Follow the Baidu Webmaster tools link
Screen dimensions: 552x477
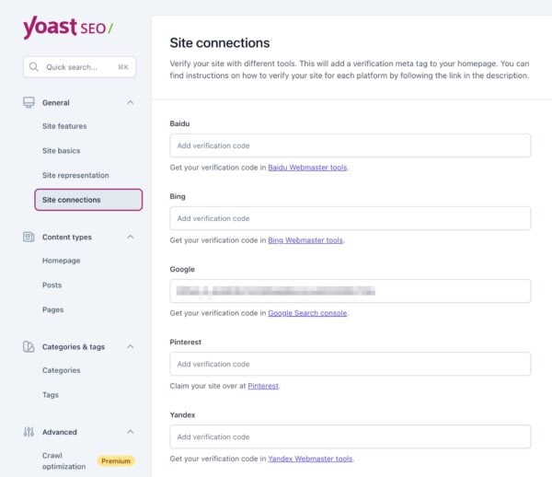pyautogui.click(x=307, y=168)
